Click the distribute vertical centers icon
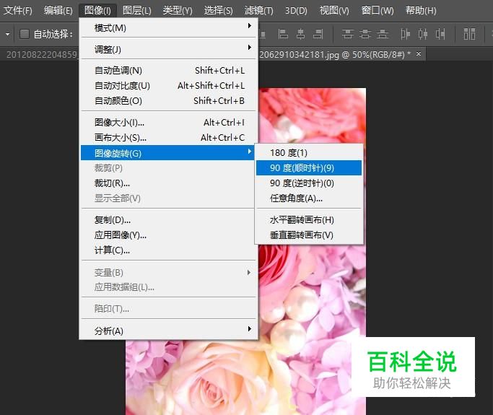Image resolution: width=493 pixels, height=415 pixels. pos(365,34)
